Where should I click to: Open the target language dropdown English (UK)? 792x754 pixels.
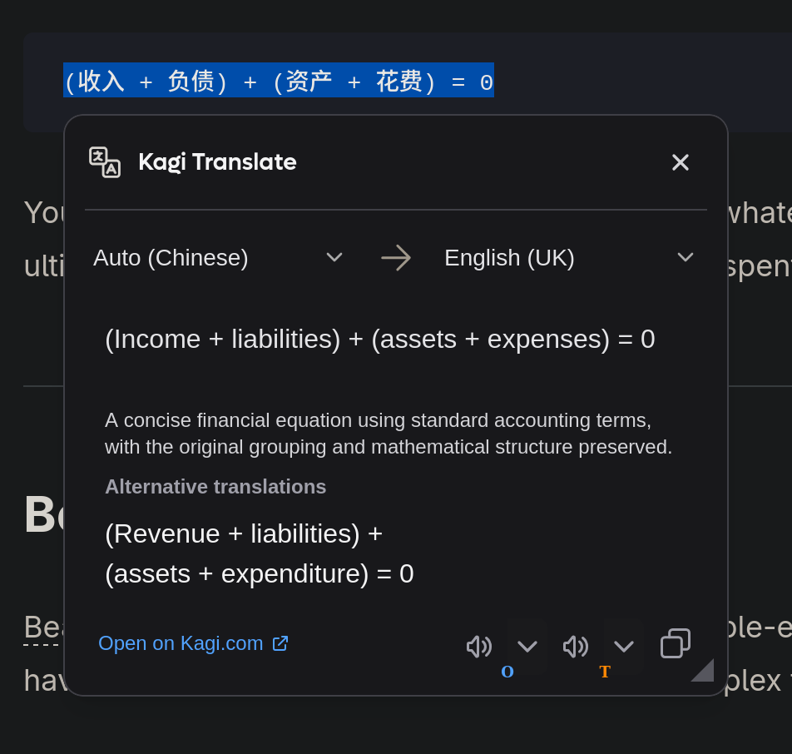pyautogui.click(x=569, y=258)
